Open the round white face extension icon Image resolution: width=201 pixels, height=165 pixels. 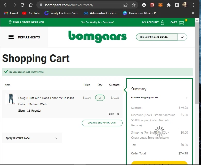(144, 5)
